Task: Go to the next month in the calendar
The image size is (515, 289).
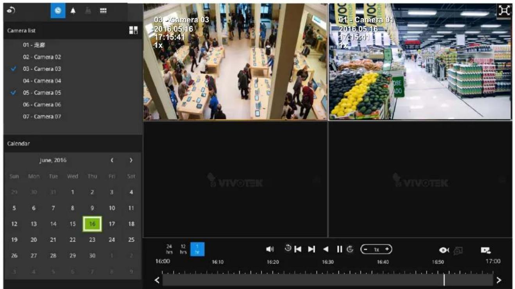Action: coord(131,160)
